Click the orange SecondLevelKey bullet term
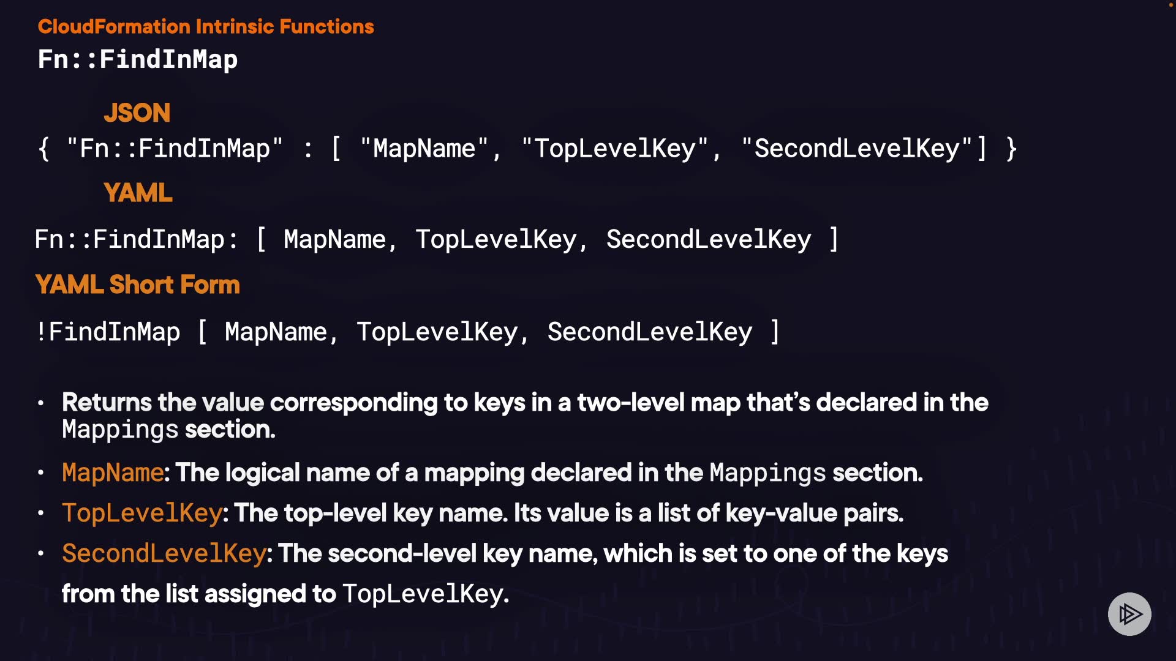Viewport: 1176px width, 661px height. pyautogui.click(x=164, y=553)
